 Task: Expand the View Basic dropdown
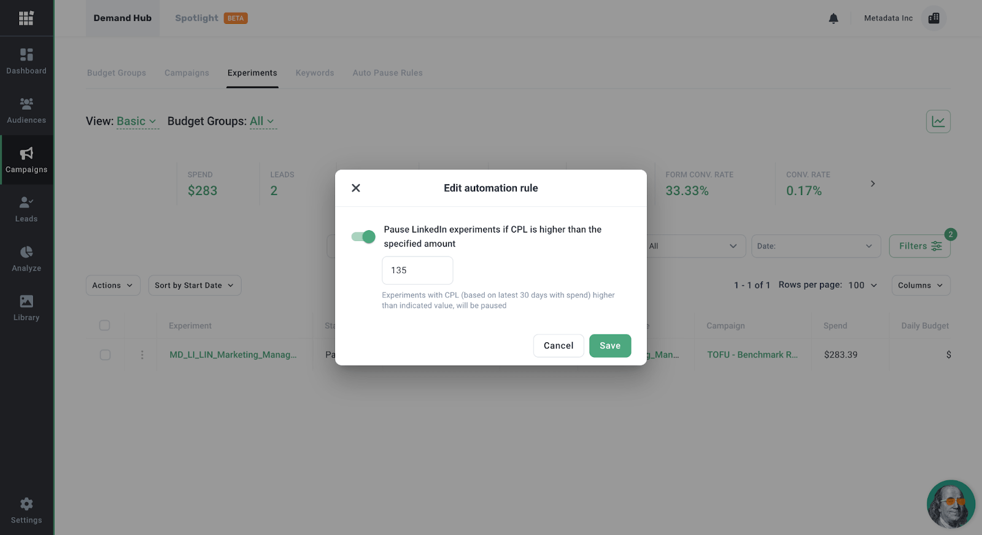[x=137, y=121]
